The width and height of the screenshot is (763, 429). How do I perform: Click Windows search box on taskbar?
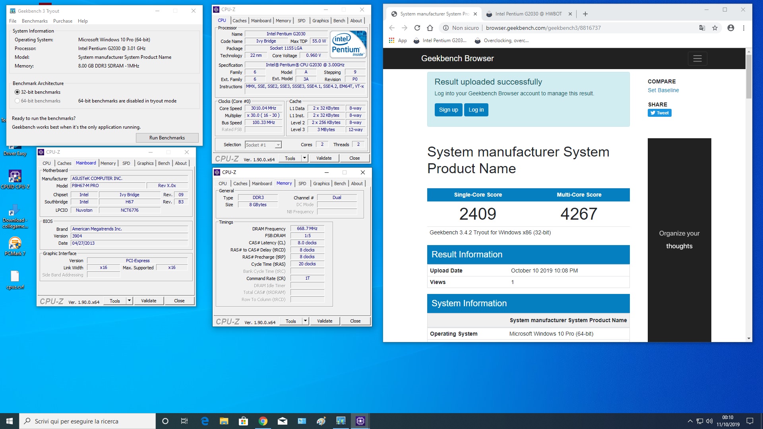point(87,421)
